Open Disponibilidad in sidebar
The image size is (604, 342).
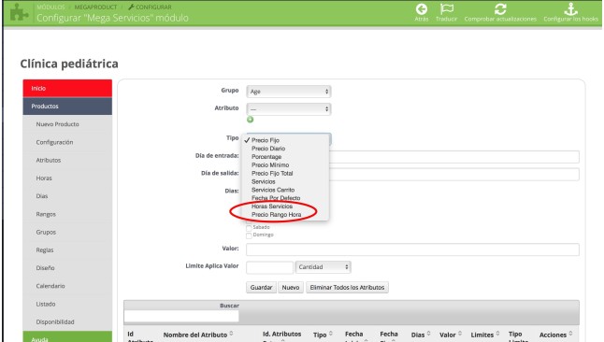[67, 322]
